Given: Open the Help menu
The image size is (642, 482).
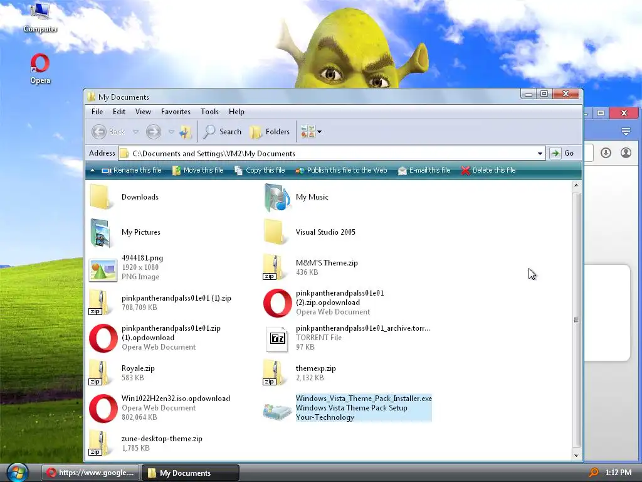Looking at the screenshot, I should pos(236,112).
